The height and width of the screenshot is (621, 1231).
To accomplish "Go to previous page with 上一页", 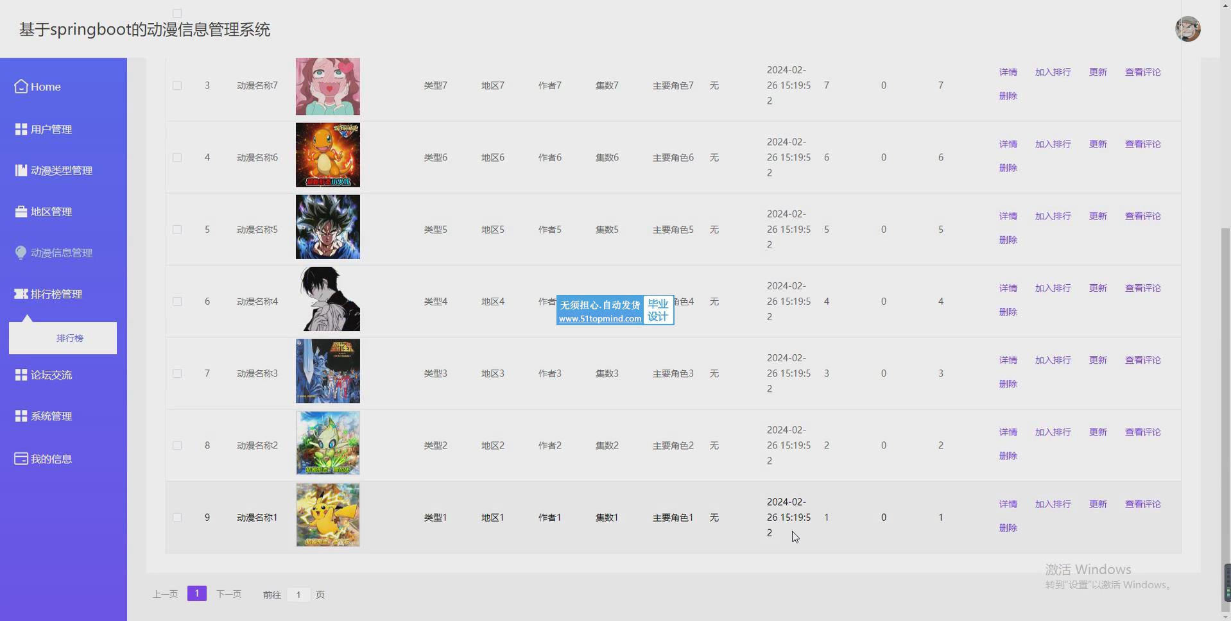I will (x=165, y=594).
